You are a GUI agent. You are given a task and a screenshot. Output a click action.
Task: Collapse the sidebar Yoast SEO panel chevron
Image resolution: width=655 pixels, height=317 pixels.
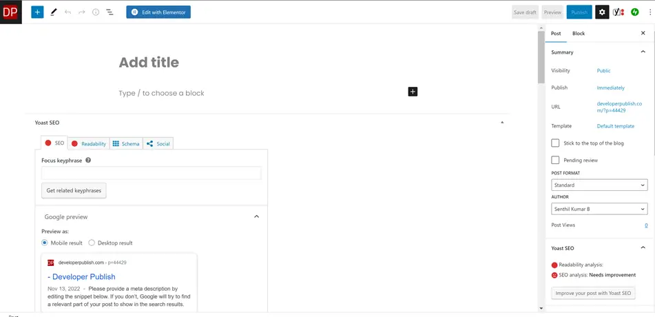coord(643,247)
